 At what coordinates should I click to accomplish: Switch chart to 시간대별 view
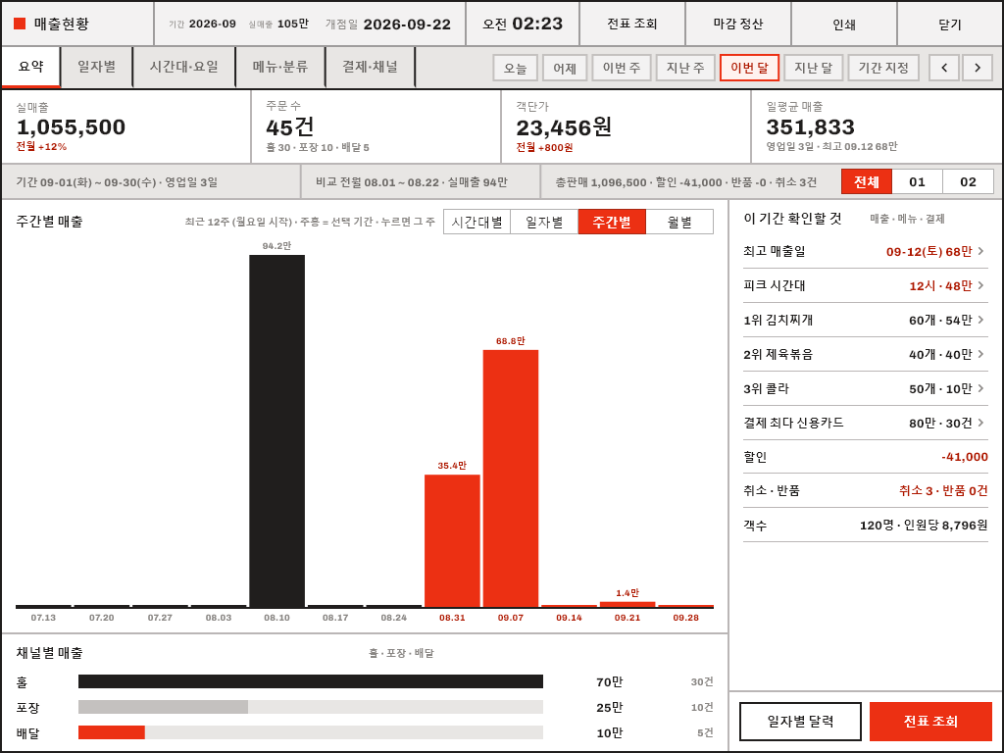pos(477,223)
